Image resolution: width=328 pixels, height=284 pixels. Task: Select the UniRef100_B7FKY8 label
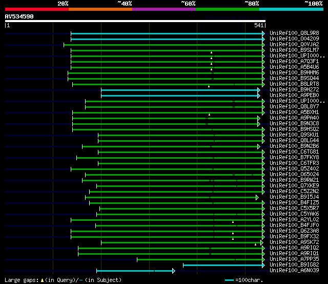pyautogui.click(x=294, y=158)
